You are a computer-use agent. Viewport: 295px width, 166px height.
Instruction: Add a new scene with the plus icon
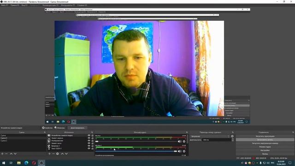[2, 154]
